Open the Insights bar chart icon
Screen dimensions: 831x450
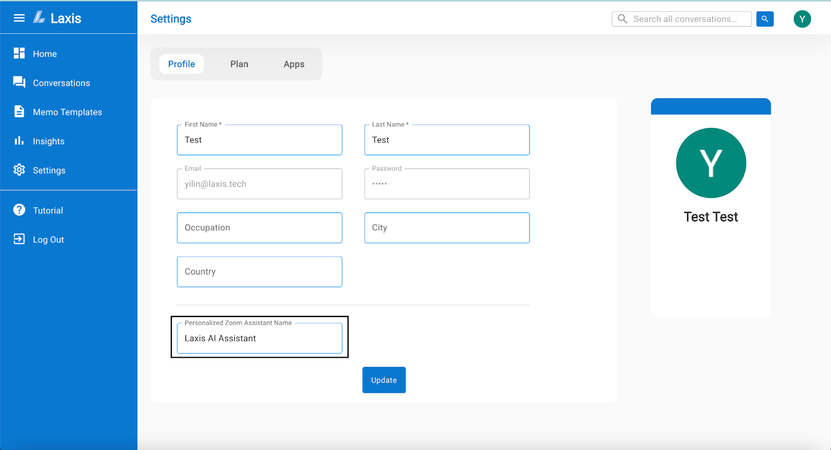(19, 140)
